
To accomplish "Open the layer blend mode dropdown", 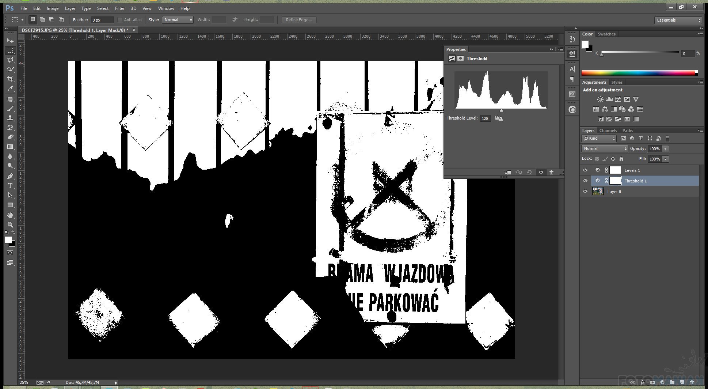I will point(605,149).
